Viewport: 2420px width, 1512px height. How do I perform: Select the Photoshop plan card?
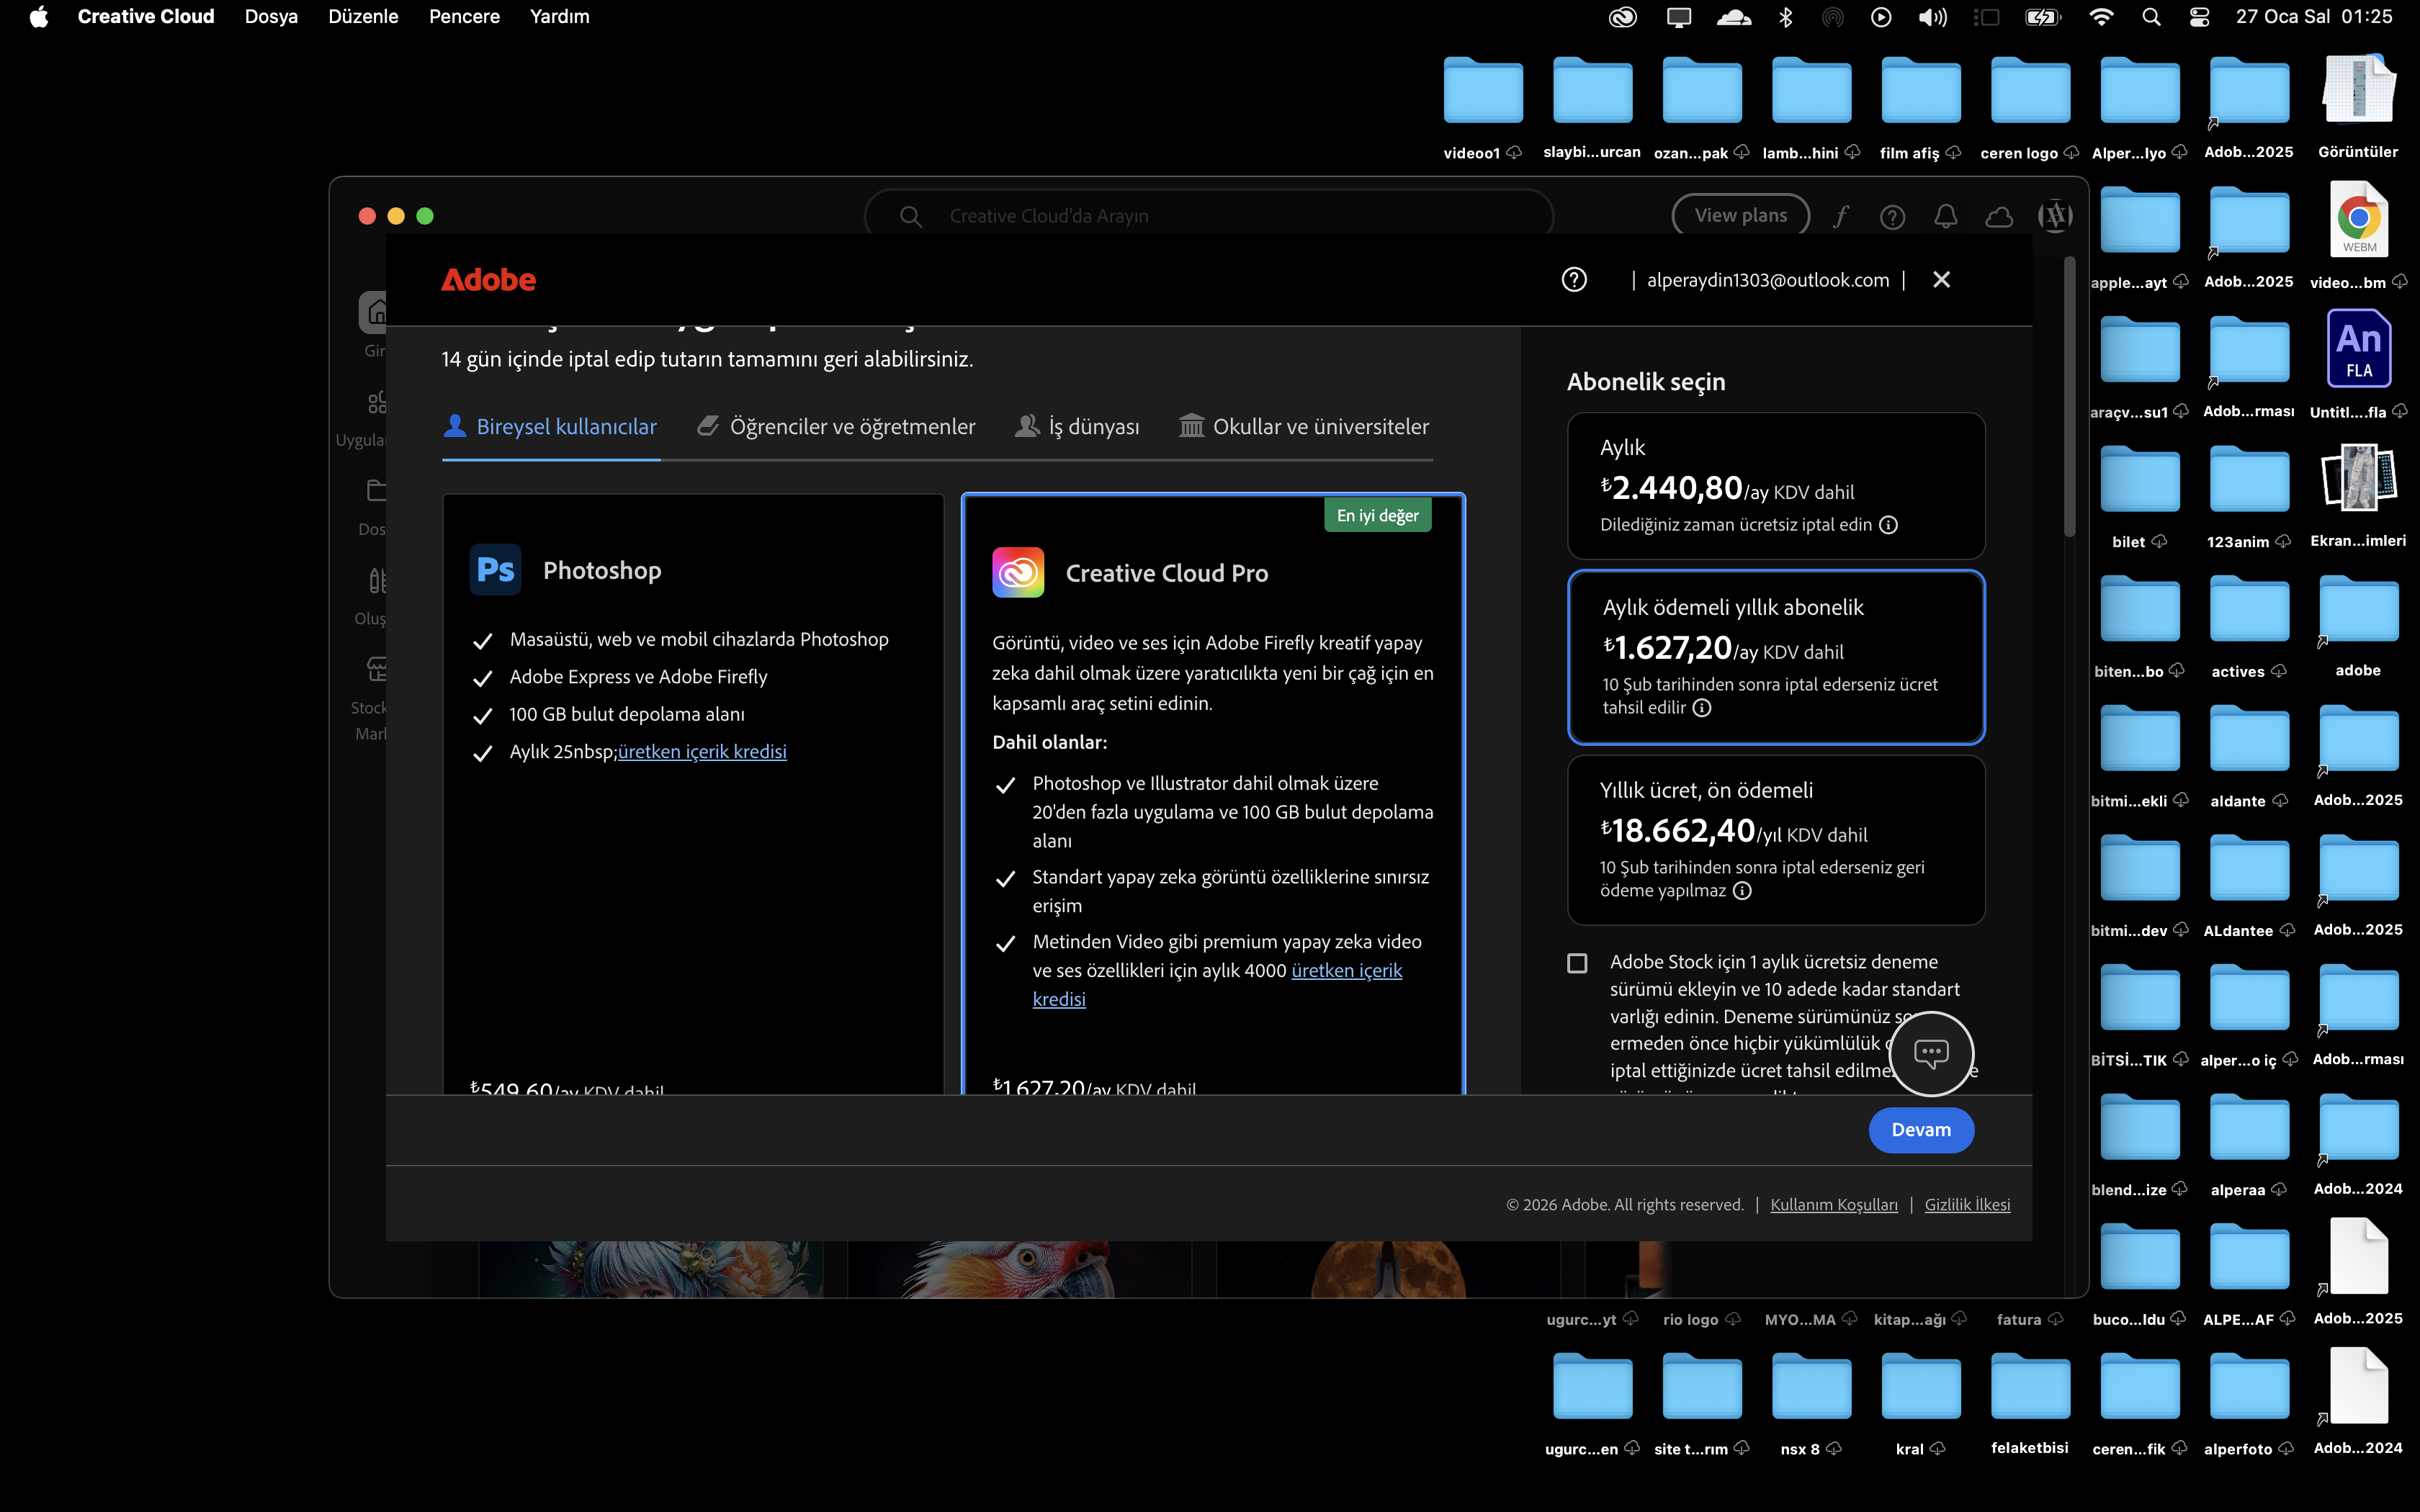coord(693,793)
